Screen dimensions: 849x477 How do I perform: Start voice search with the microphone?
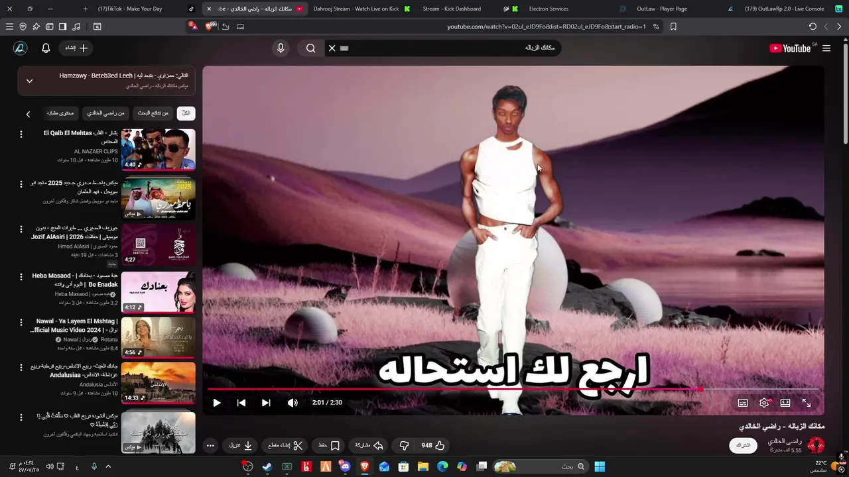pos(281,48)
